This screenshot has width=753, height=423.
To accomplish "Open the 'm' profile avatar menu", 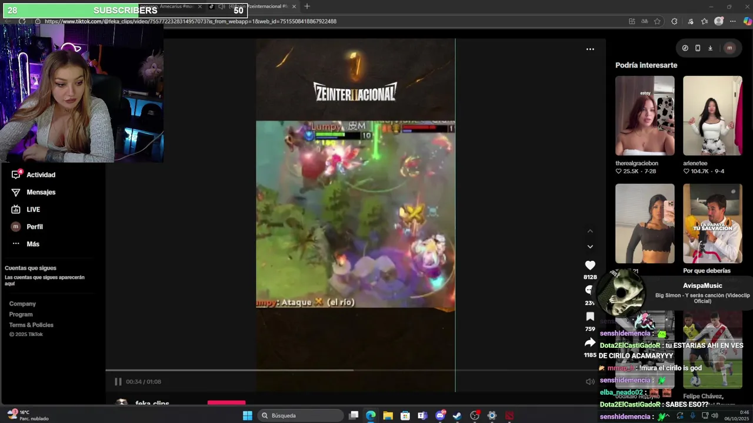I will point(729,48).
